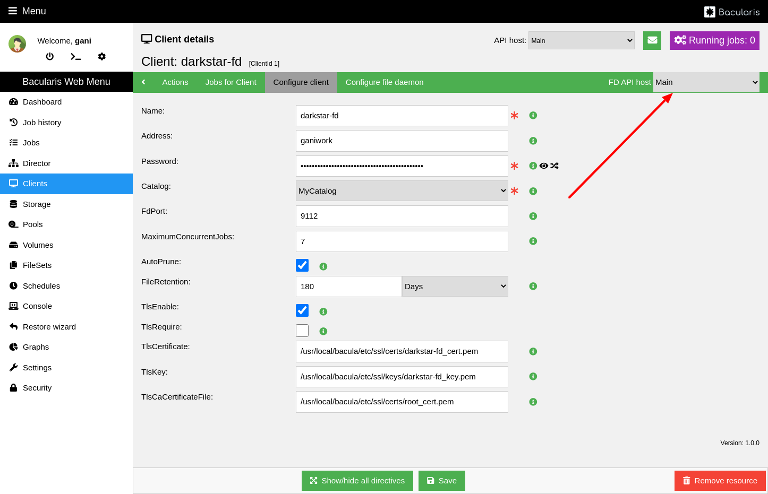Show info for MaximumConcurrentJobs field
Viewport: 768px width, 494px height.
coord(533,241)
